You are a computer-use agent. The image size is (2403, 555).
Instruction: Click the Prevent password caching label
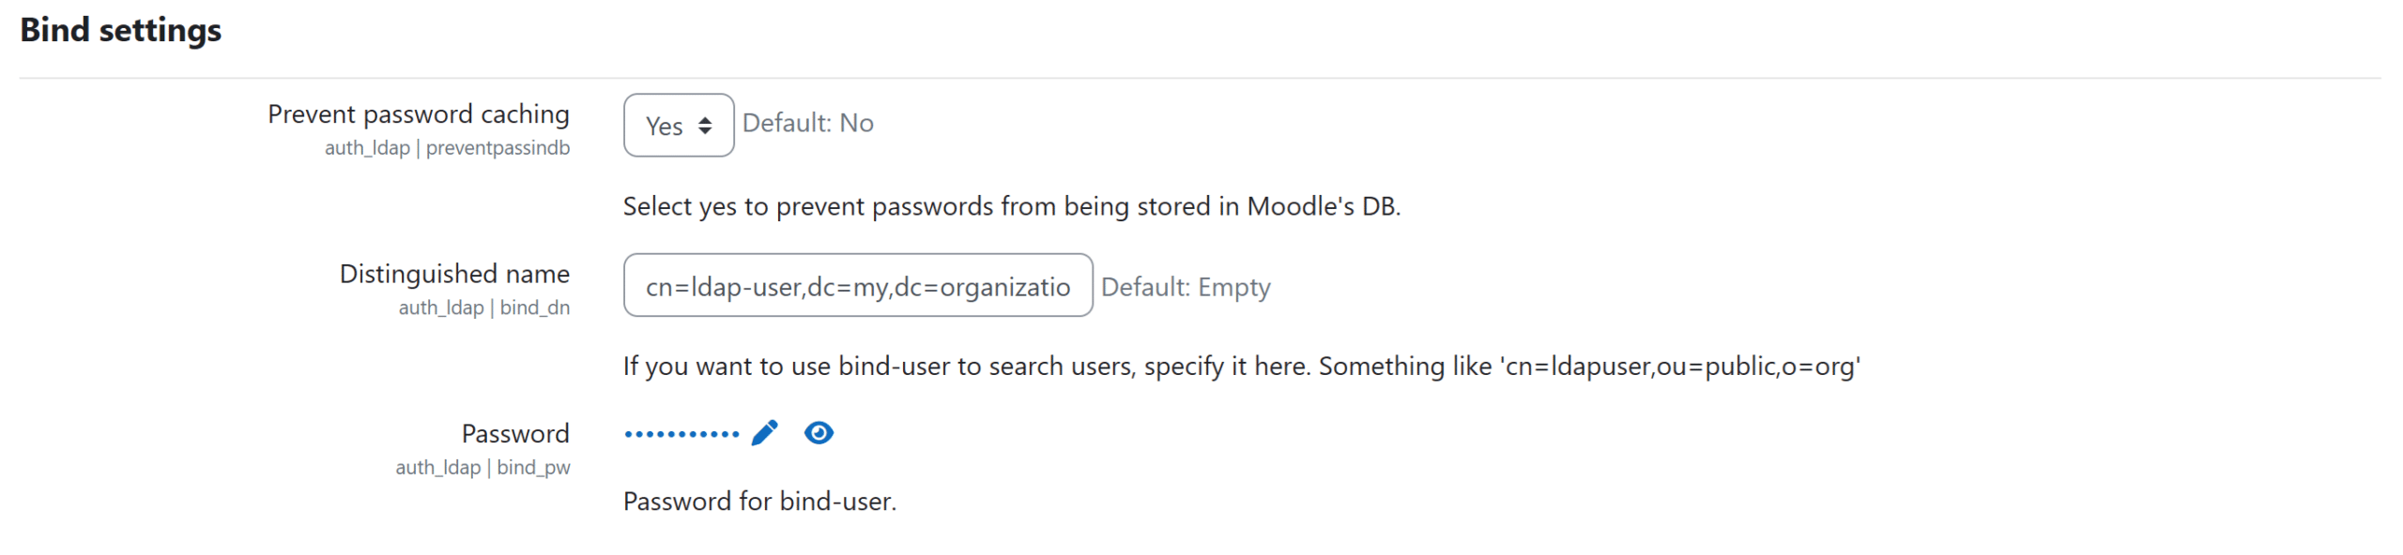coord(418,114)
